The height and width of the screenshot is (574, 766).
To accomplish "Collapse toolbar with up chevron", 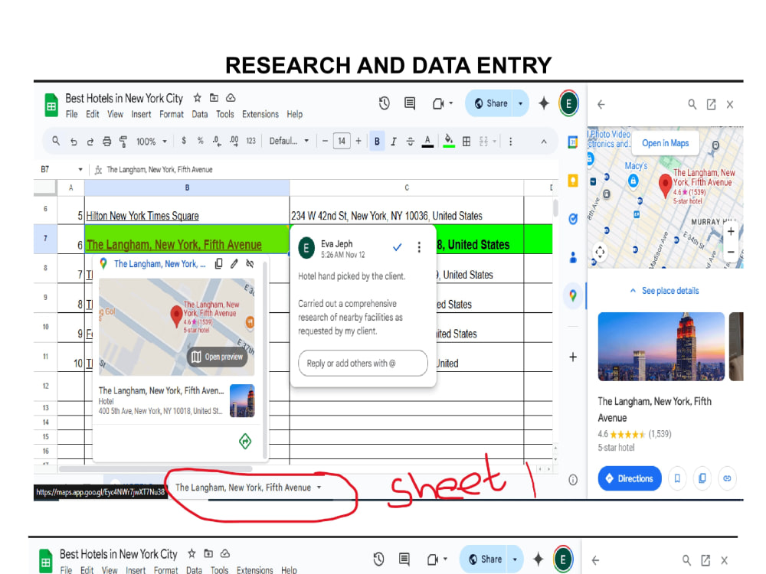I will tap(544, 142).
